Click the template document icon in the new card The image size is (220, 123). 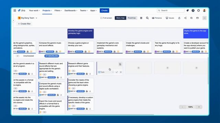click(x=120, y=64)
